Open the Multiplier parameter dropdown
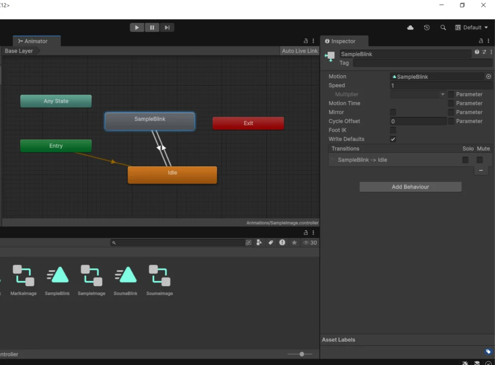This screenshot has height=365, width=495. [x=418, y=94]
